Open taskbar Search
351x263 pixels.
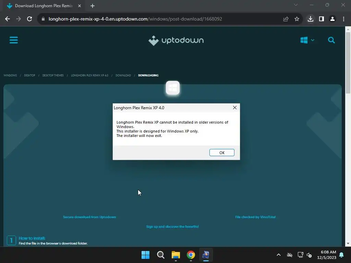(x=160, y=255)
